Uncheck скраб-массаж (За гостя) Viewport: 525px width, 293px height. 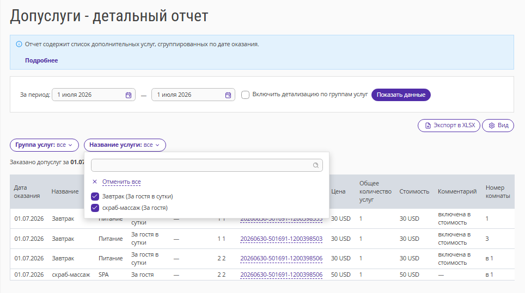click(x=95, y=208)
